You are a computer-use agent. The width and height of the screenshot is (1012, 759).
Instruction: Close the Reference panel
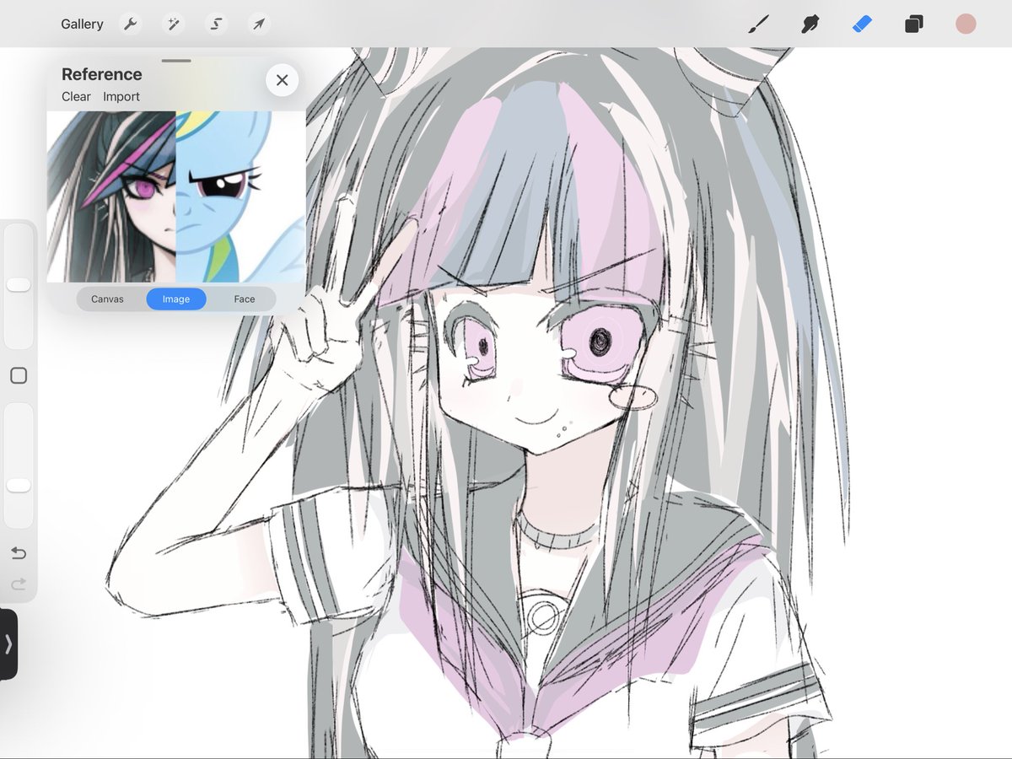(282, 80)
